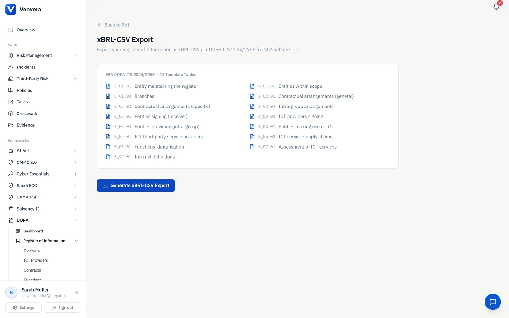
Task: Click 'ICT third-party service providers' entry
Action: click(x=169, y=137)
